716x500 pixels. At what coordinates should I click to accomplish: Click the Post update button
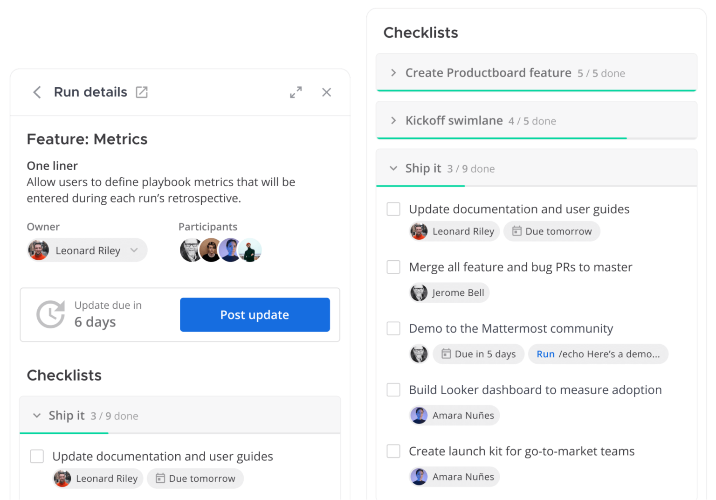[255, 314]
